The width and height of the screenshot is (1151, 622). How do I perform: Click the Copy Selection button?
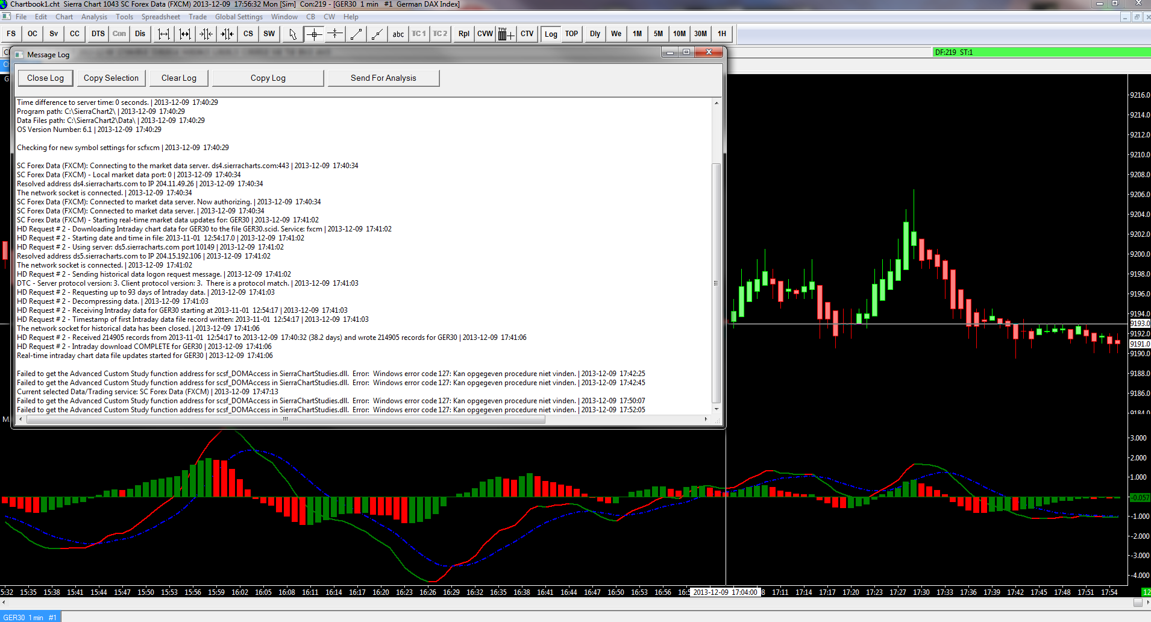point(111,78)
